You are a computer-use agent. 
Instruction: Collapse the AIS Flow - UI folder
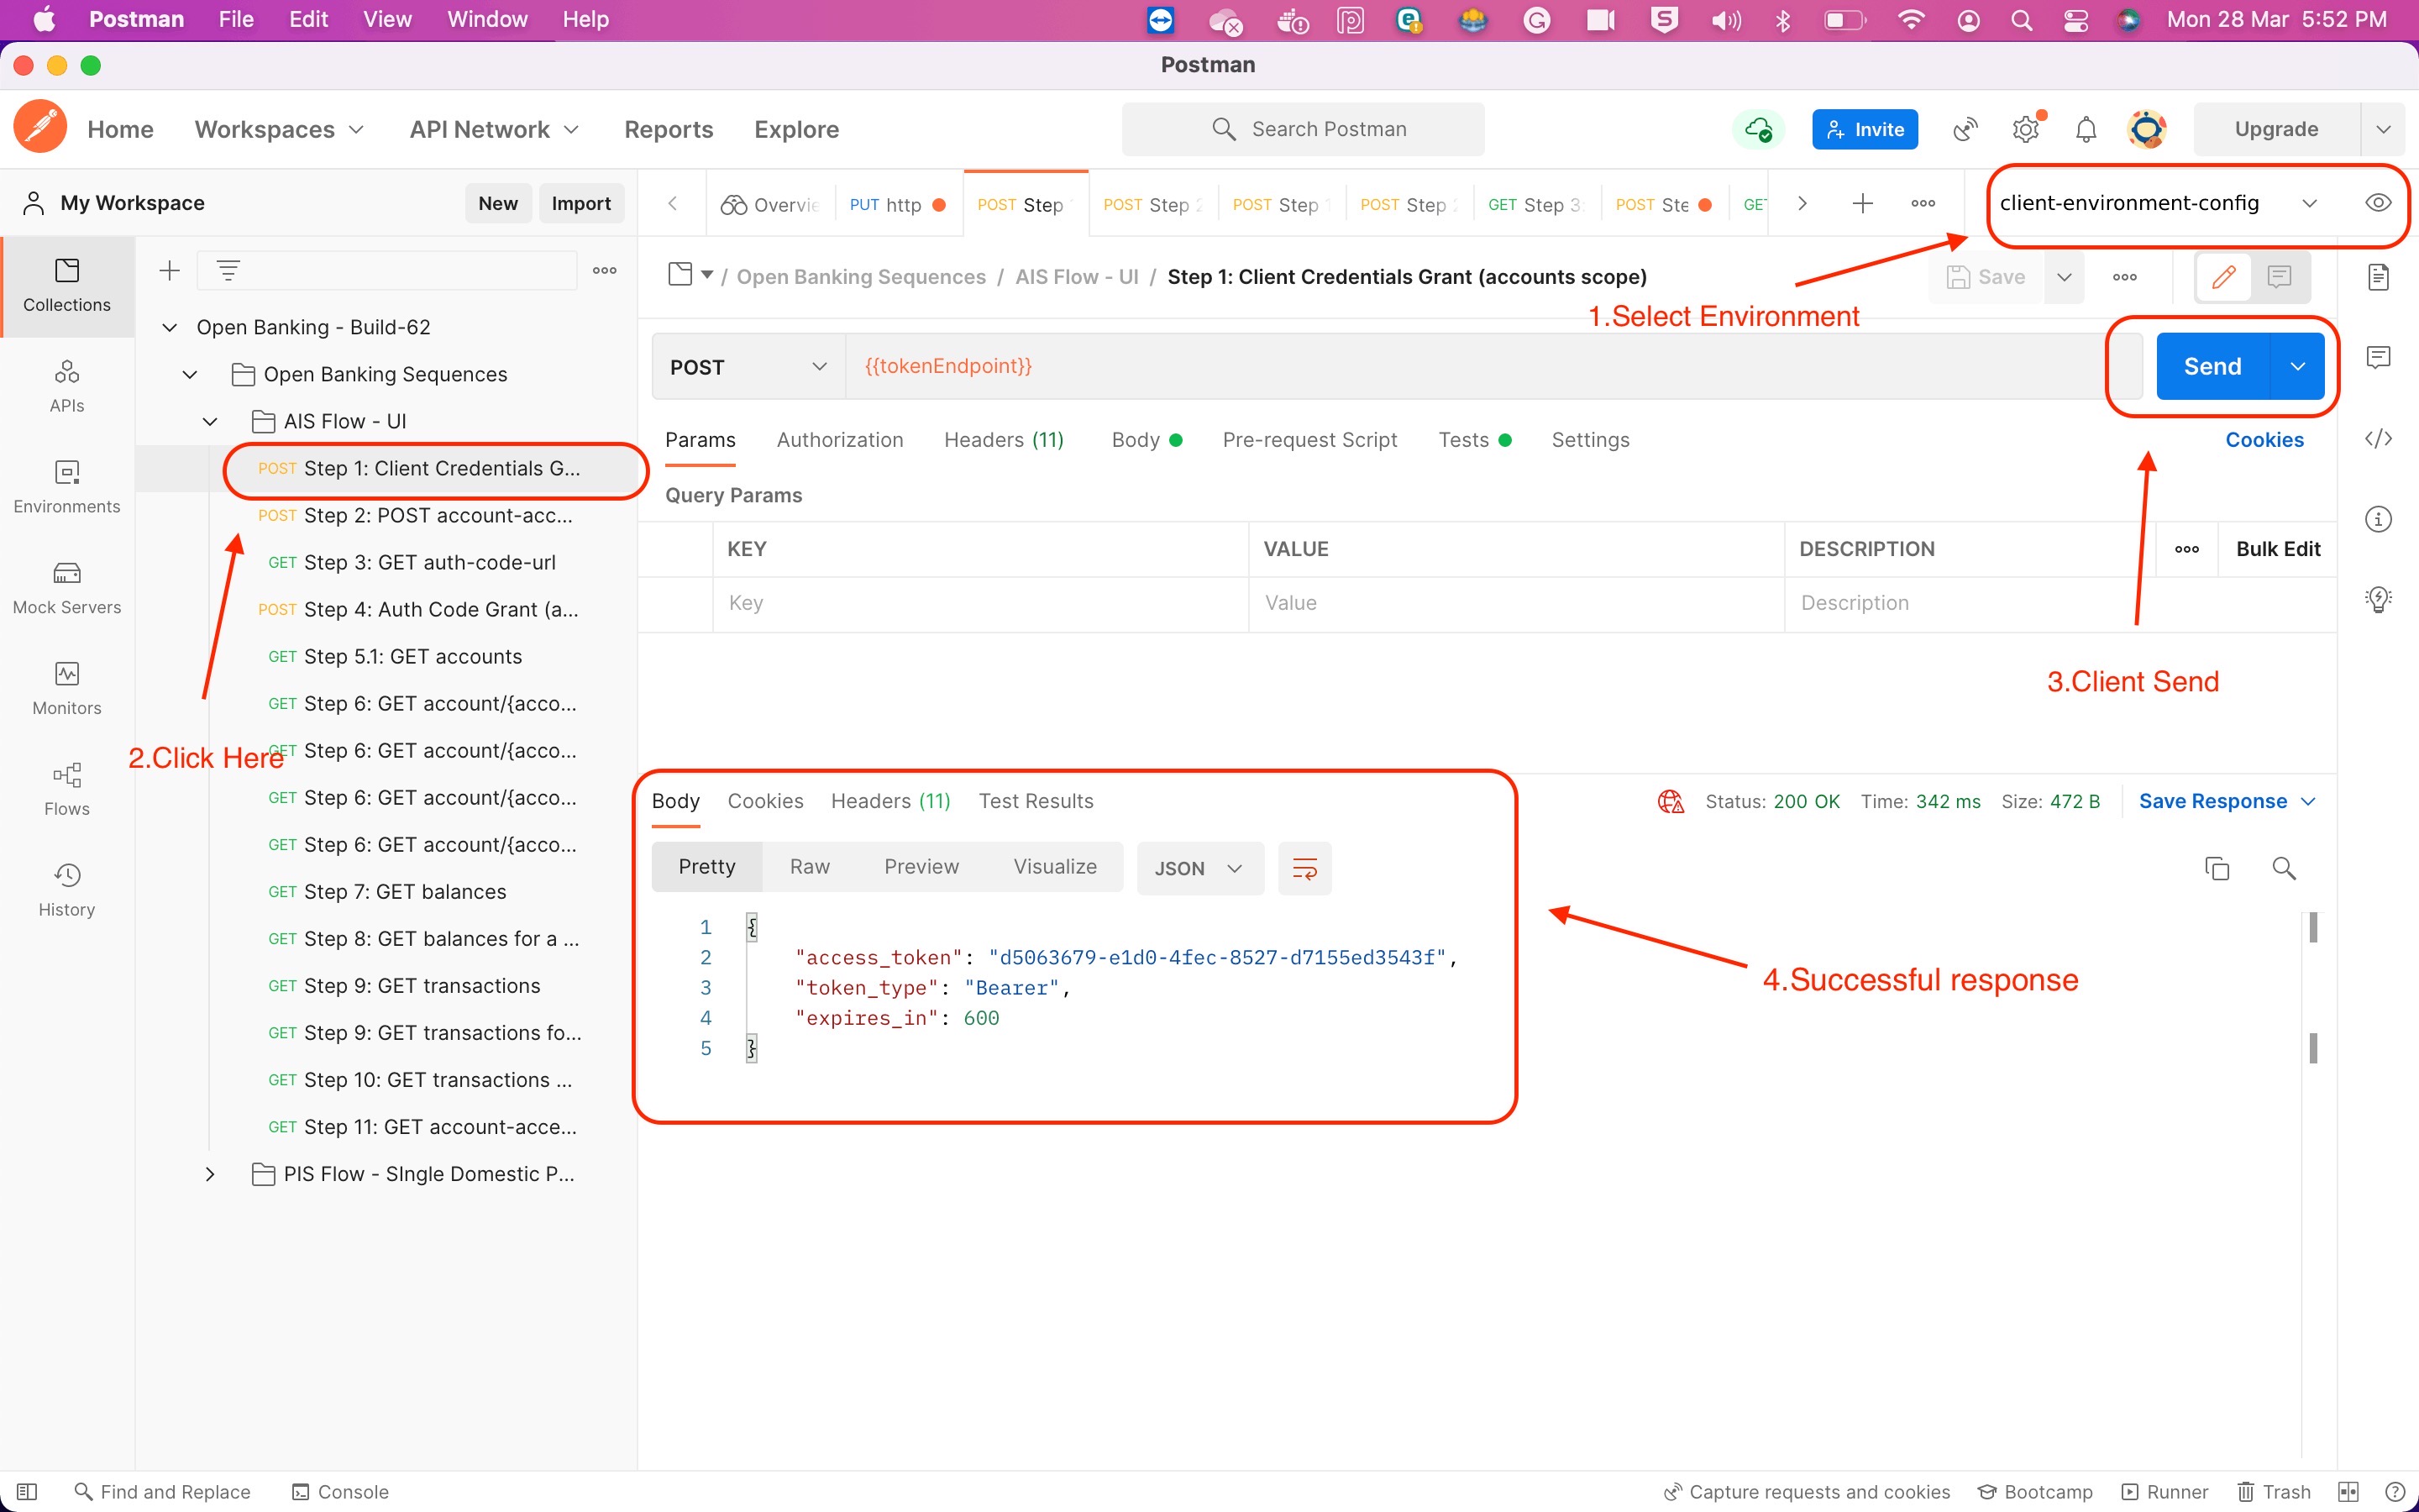(x=210, y=421)
